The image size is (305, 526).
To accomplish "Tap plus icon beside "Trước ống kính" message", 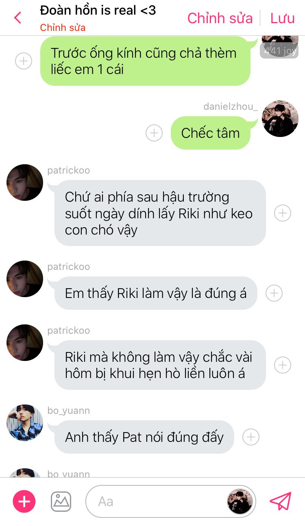I will (x=24, y=61).
